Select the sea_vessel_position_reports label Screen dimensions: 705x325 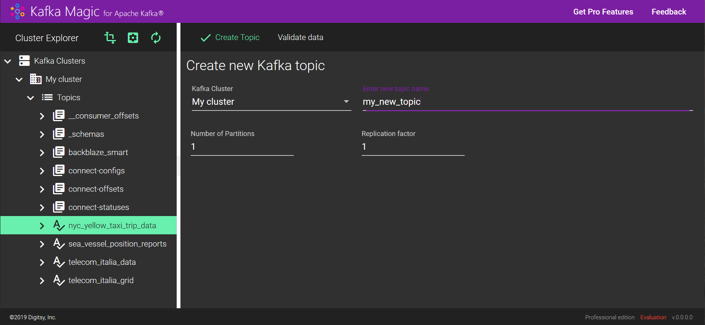[x=117, y=244]
